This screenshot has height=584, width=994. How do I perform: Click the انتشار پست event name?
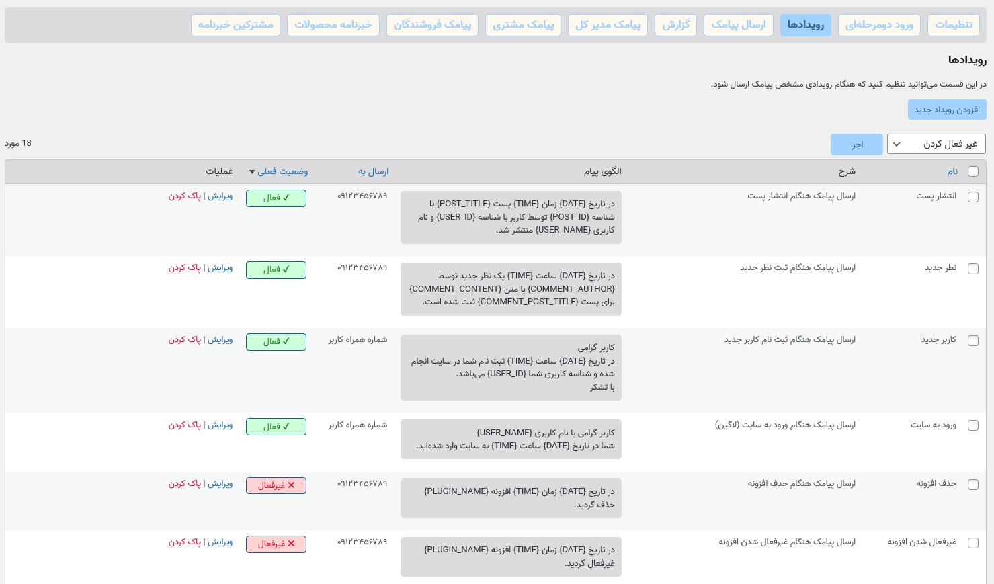click(x=936, y=196)
